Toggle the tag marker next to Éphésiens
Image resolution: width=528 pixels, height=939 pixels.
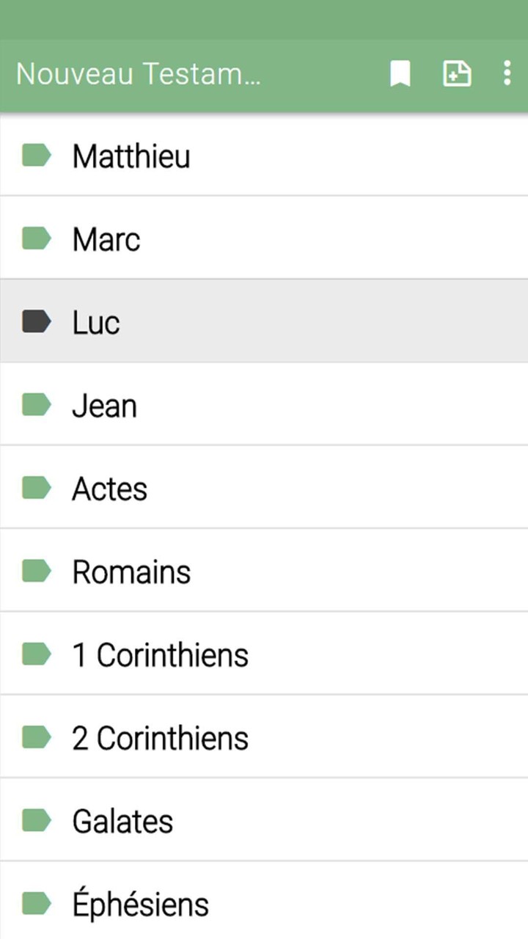[36, 904]
